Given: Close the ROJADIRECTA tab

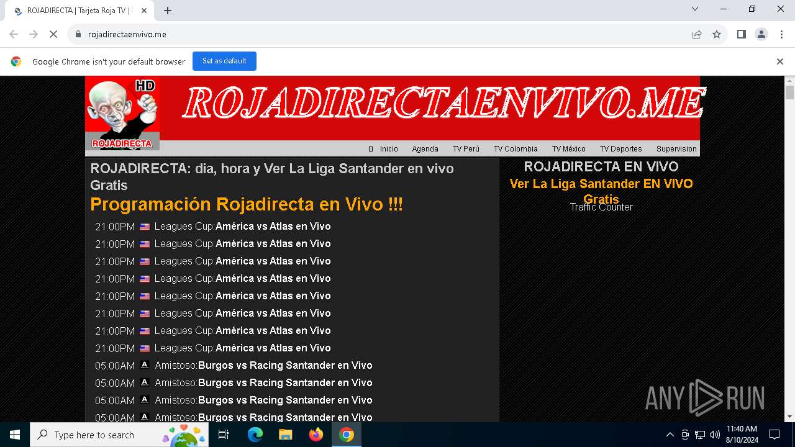Looking at the screenshot, I should (x=143, y=11).
